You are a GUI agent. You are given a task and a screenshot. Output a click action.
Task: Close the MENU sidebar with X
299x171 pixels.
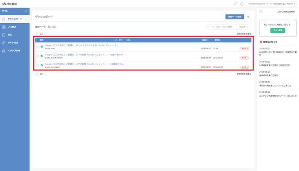point(26,11)
